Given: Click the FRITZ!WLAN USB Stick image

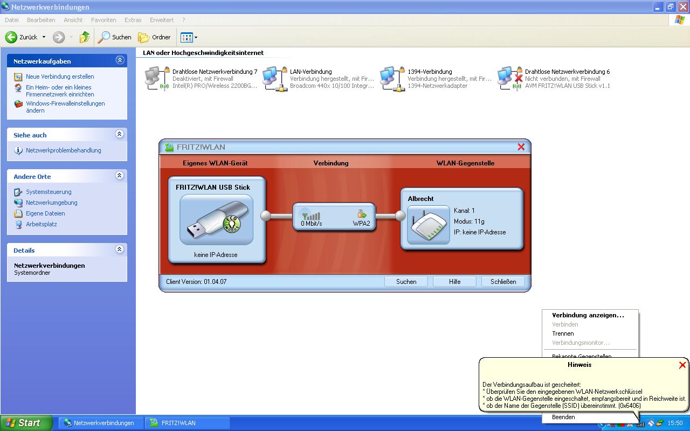Looking at the screenshot, I should coord(216,220).
